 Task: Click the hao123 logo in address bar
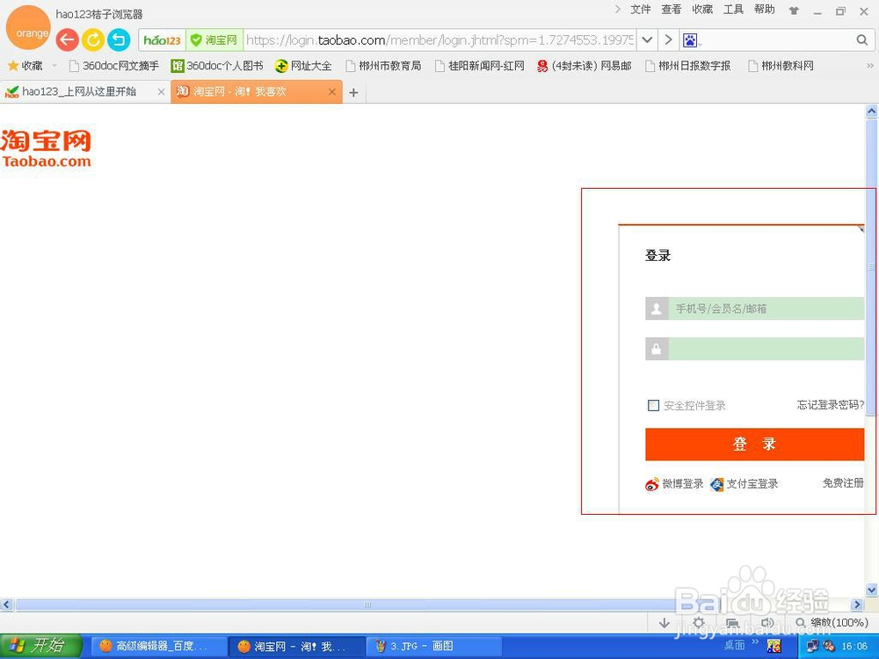coord(162,40)
